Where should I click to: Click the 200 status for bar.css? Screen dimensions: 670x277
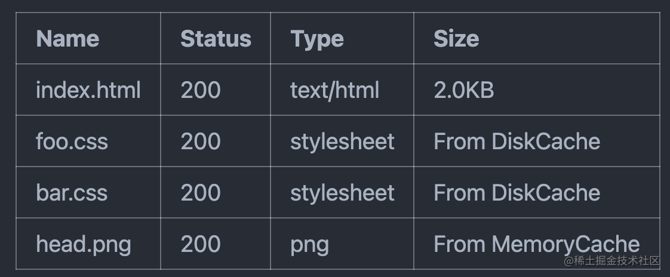click(201, 193)
